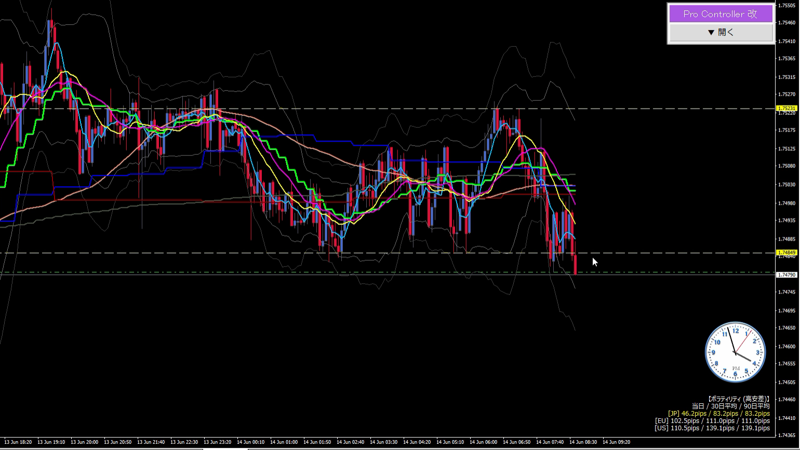The height and width of the screenshot is (450, 800).
Task: Click time label 13 Jun 18:20
Action: 18,442
